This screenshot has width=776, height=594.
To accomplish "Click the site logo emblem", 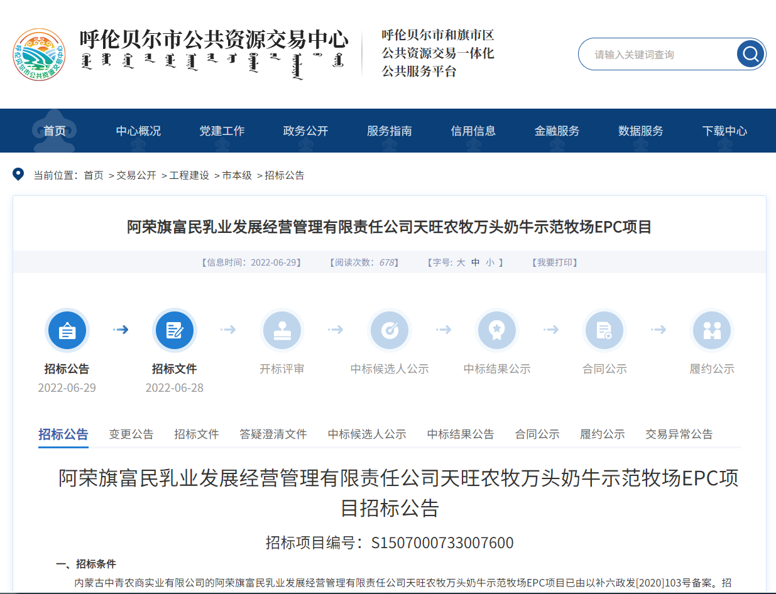I will click(x=40, y=55).
